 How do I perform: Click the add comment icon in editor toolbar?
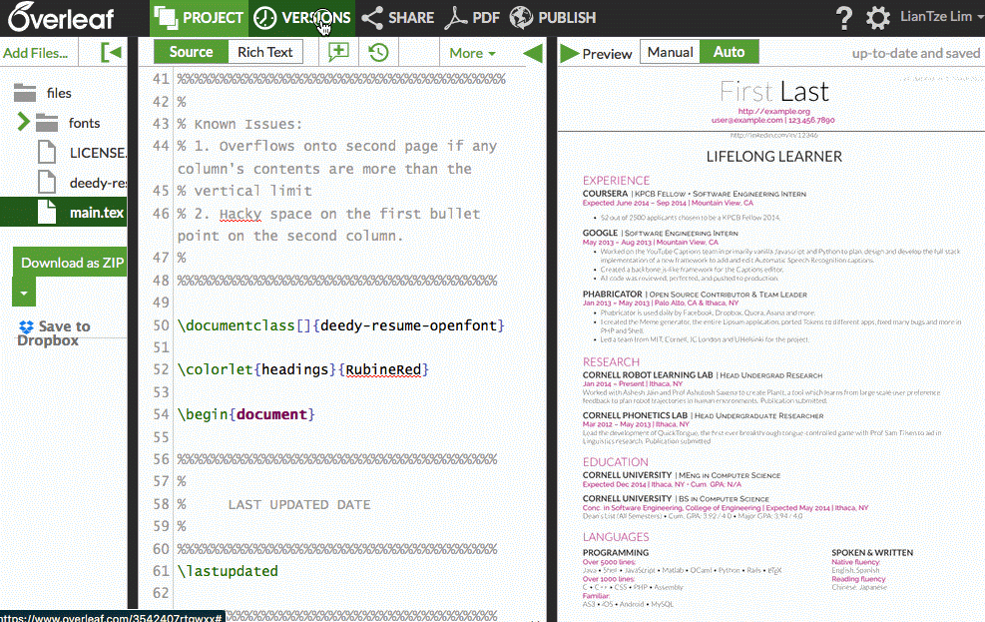[x=339, y=53]
